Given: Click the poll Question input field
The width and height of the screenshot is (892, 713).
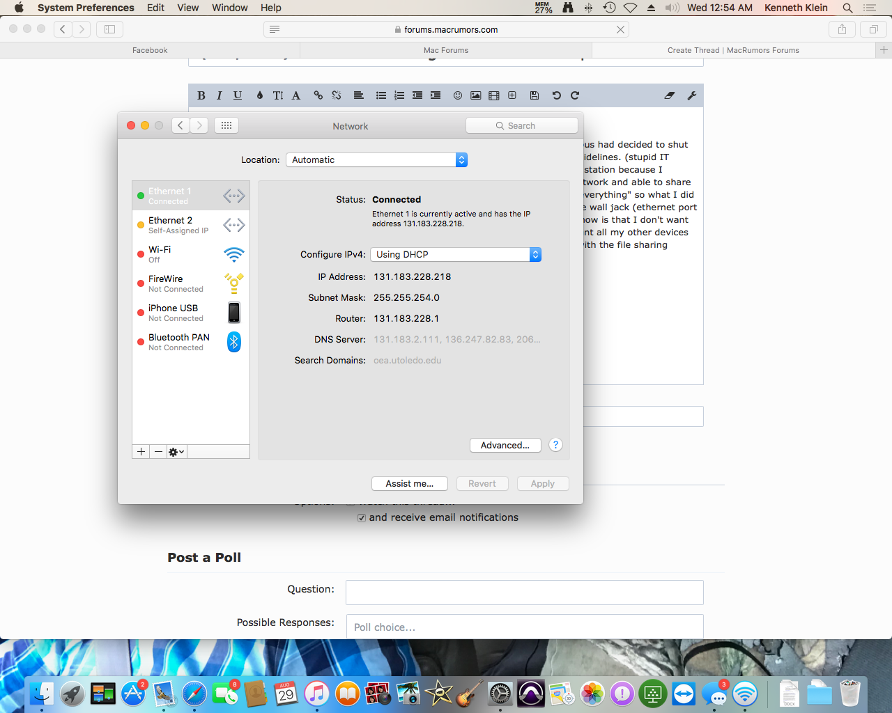Looking at the screenshot, I should (525, 593).
